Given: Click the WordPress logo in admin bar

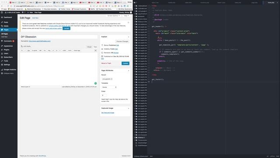Looking at the screenshot, I should coord(2,12).
